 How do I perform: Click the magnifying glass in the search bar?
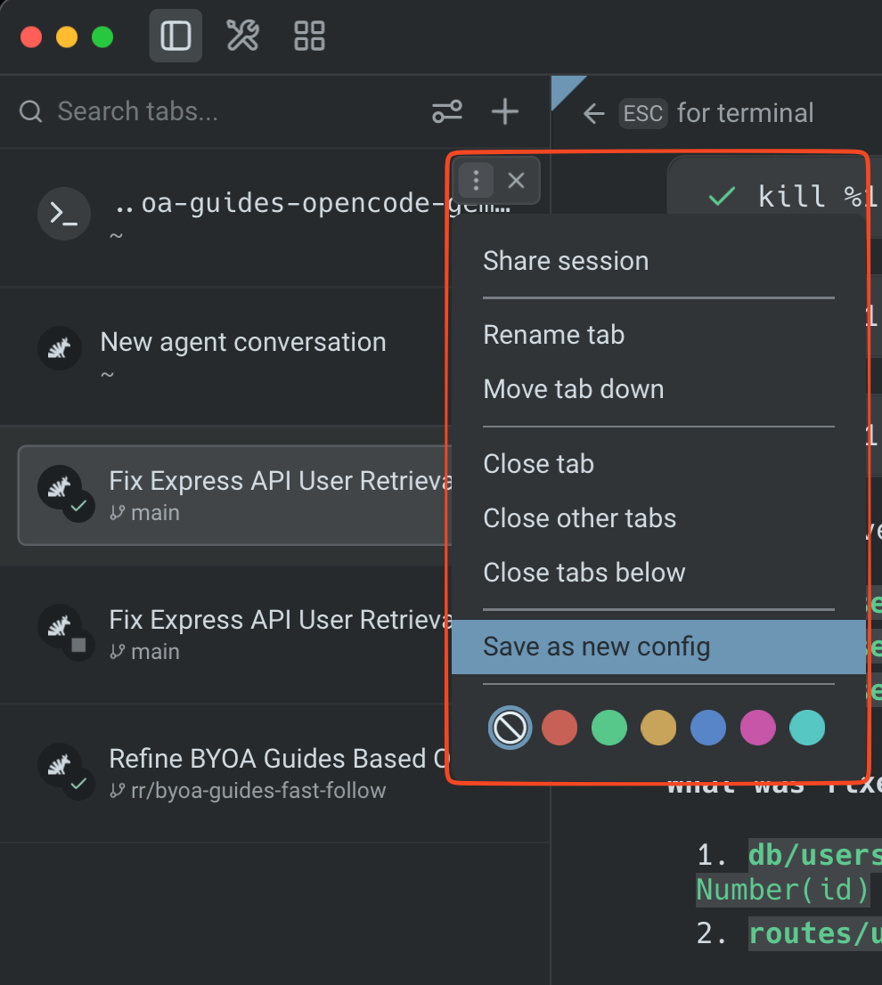coord(30,111)
